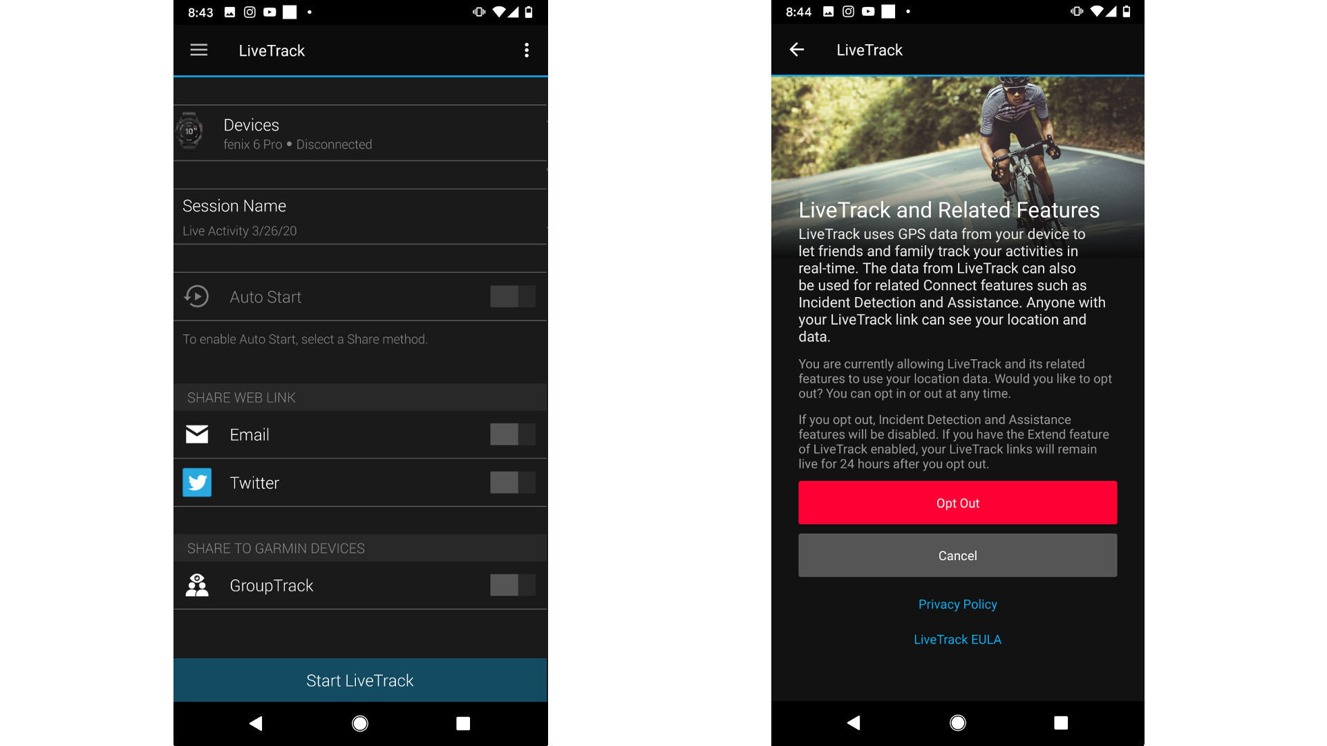Tap the Cancel button on opt-out screen
Image resolution: width=1327 pixels, height=746 pixels.
957,555
